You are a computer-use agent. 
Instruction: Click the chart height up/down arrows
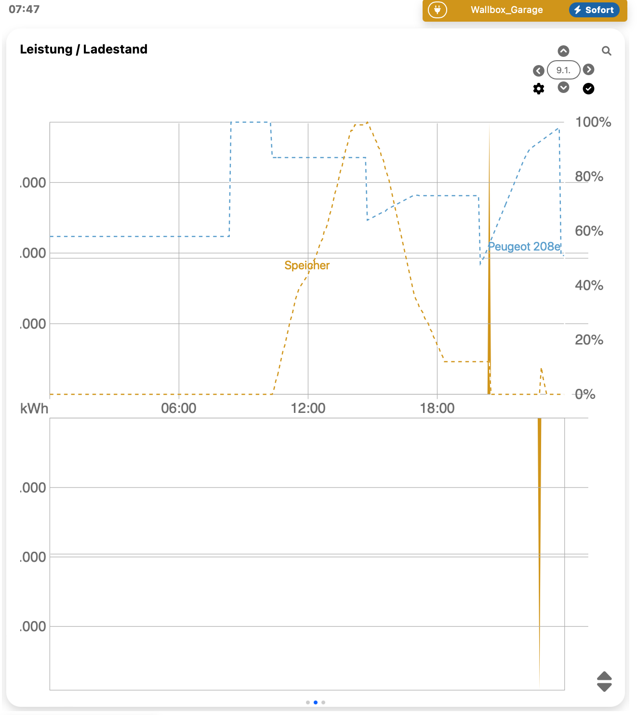[x=604, y=681]
